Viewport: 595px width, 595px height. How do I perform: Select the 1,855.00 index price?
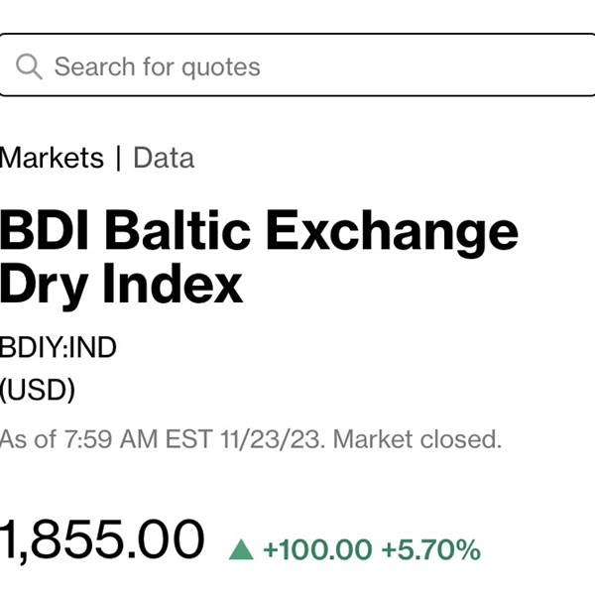click(x=102, y=538)
